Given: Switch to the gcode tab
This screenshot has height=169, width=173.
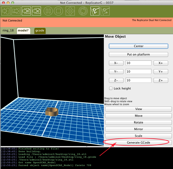Looking at the screenshot, I should click(40, 31).
